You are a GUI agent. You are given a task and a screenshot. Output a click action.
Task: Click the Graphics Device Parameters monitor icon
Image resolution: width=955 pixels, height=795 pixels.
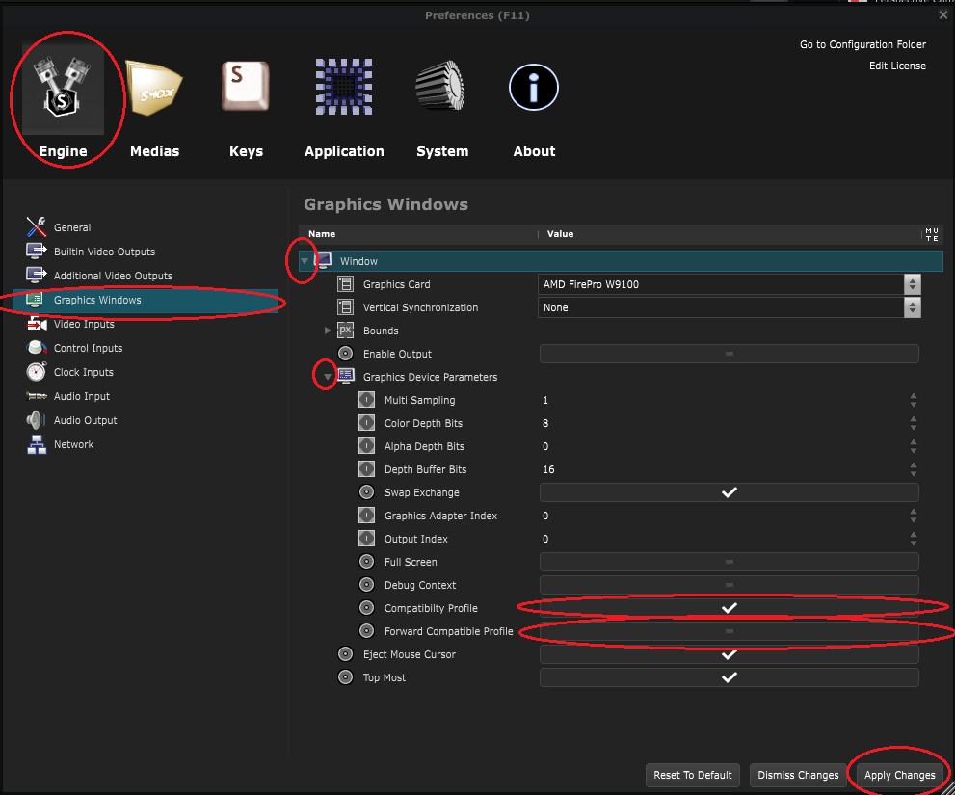point(346,377)
